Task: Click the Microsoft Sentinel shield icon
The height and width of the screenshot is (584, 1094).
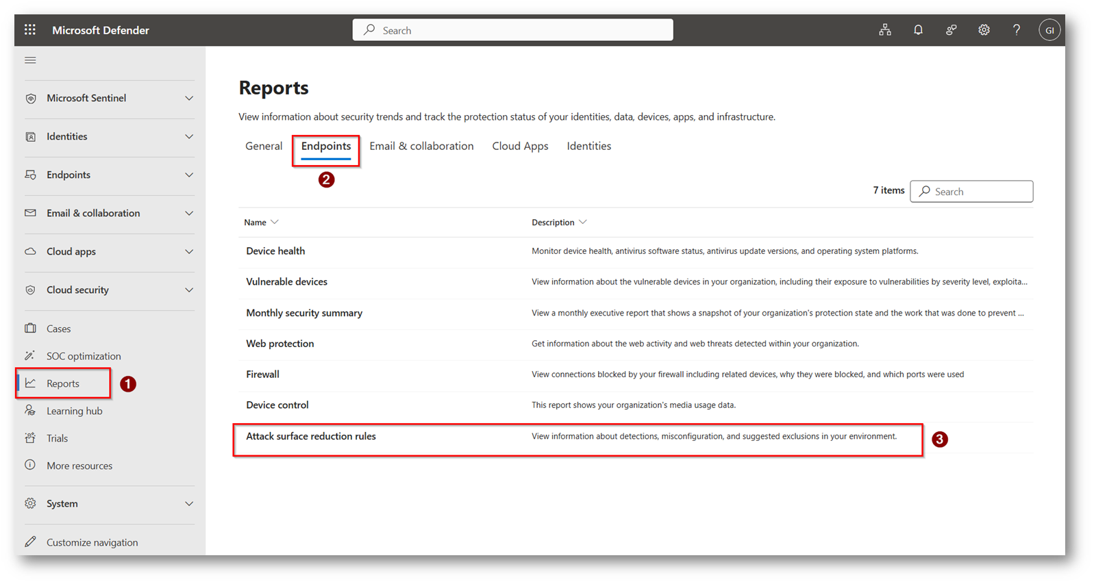Action: (x=30, y=99)
